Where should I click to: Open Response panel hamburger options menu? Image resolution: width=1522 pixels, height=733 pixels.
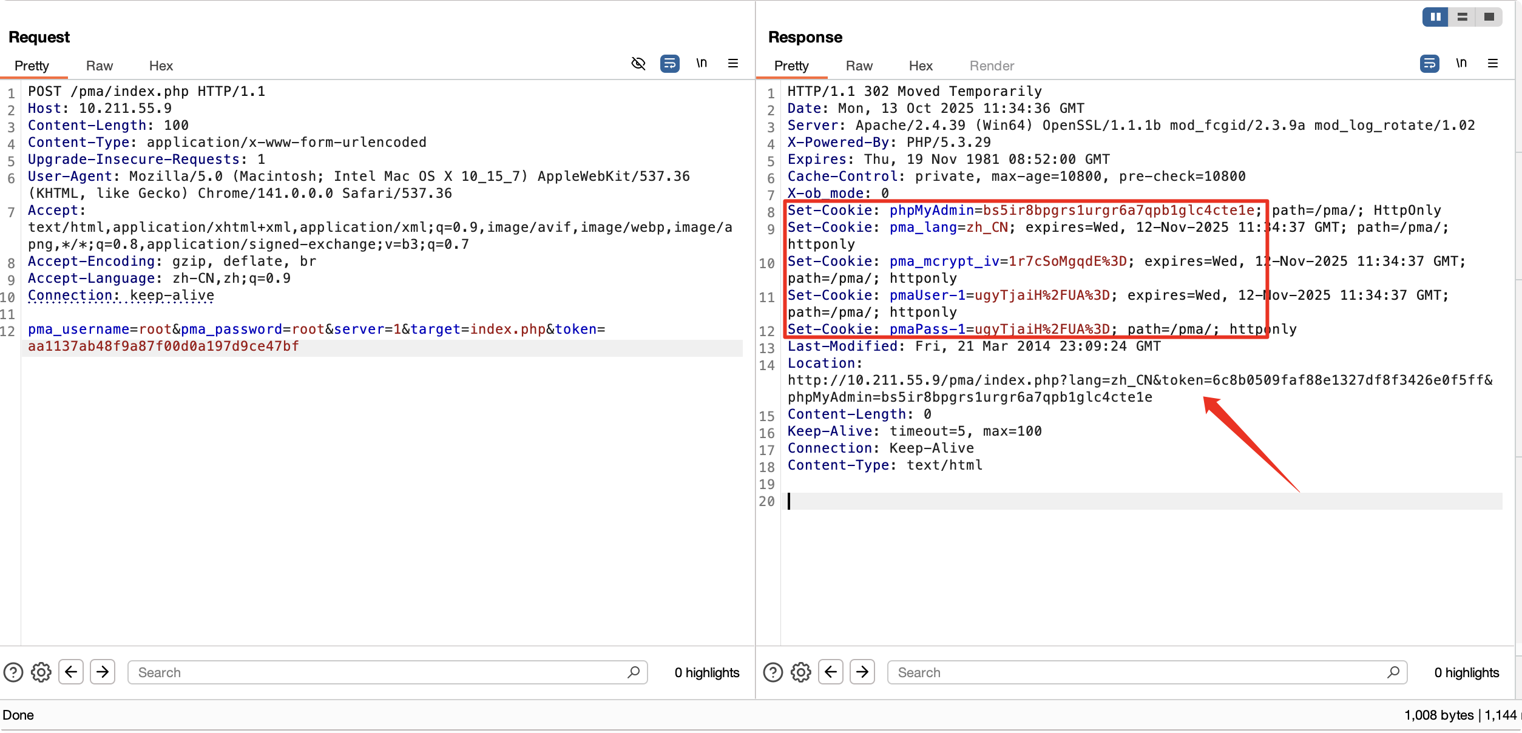(x=1492, y=63)
